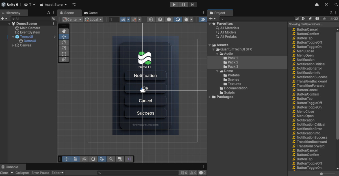This screenshot has height=176, width=339.
Task: Toggle Error Pause in console
Action: 40,173
